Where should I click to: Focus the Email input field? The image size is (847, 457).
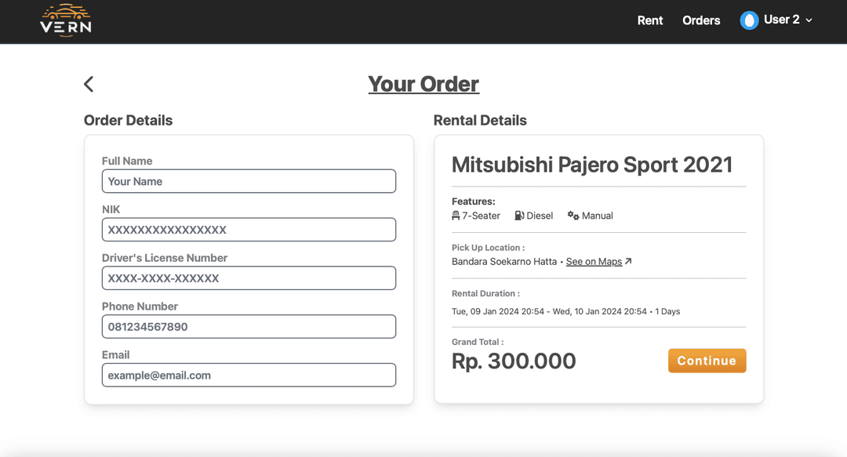tap(249, 375)
